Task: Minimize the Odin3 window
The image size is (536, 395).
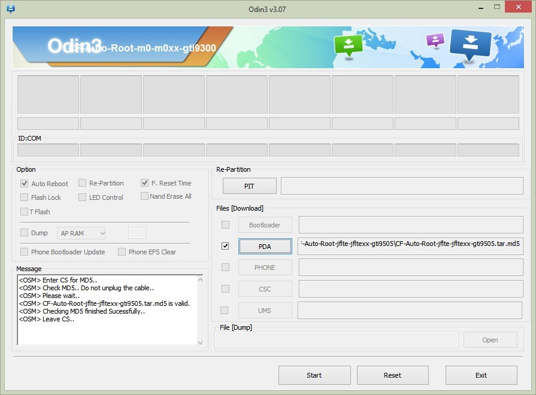Action: (481, 8)
